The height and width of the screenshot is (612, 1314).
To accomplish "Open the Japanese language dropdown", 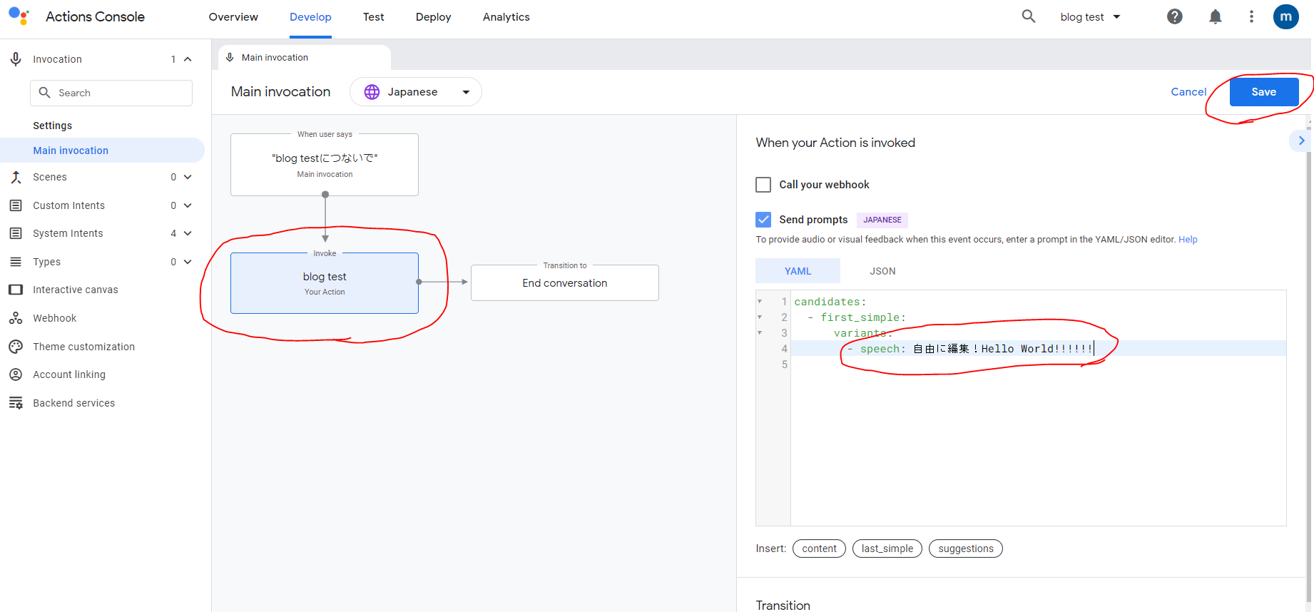I will point(416,92).
